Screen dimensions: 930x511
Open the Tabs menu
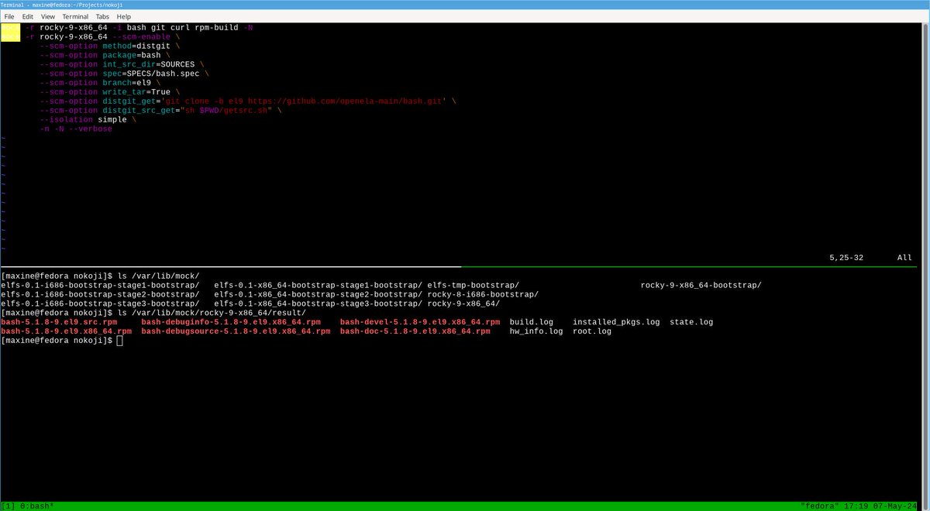102,16
